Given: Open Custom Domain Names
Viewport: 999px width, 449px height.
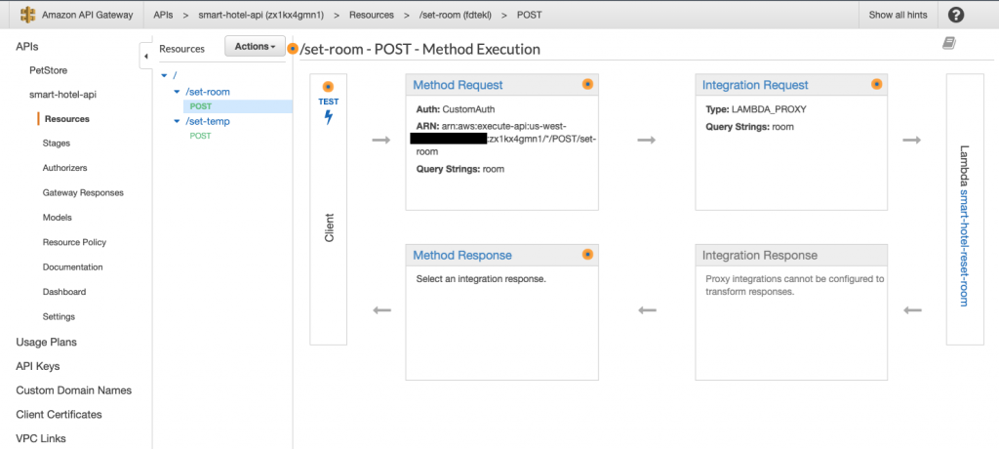Looking at the screenshot, I should coord(74,390).
